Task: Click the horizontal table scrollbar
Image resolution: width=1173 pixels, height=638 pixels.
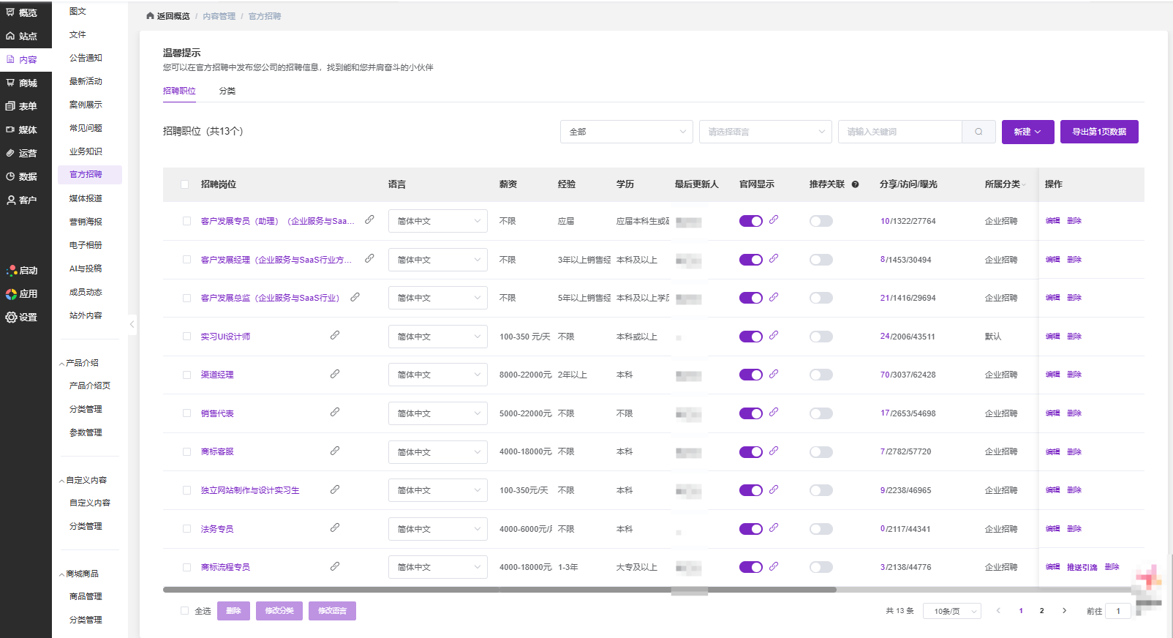Action: (499, 589)
